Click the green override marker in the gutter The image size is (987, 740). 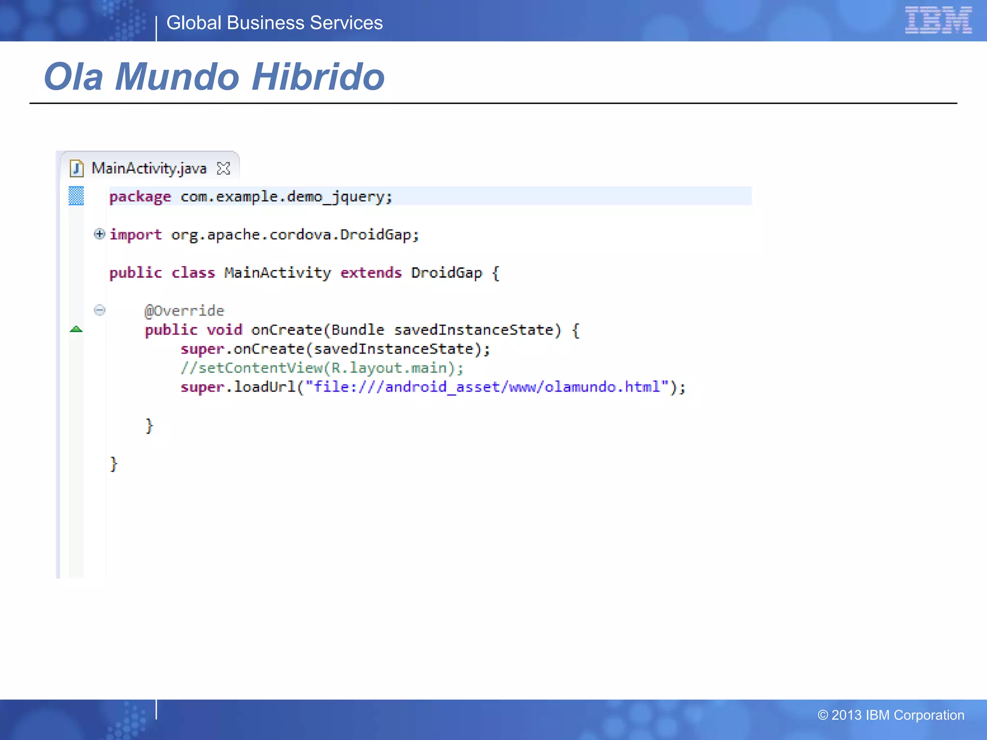point(76,330)
